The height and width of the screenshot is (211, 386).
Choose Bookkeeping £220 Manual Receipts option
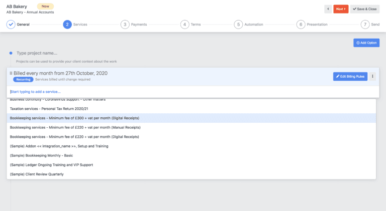74,127
